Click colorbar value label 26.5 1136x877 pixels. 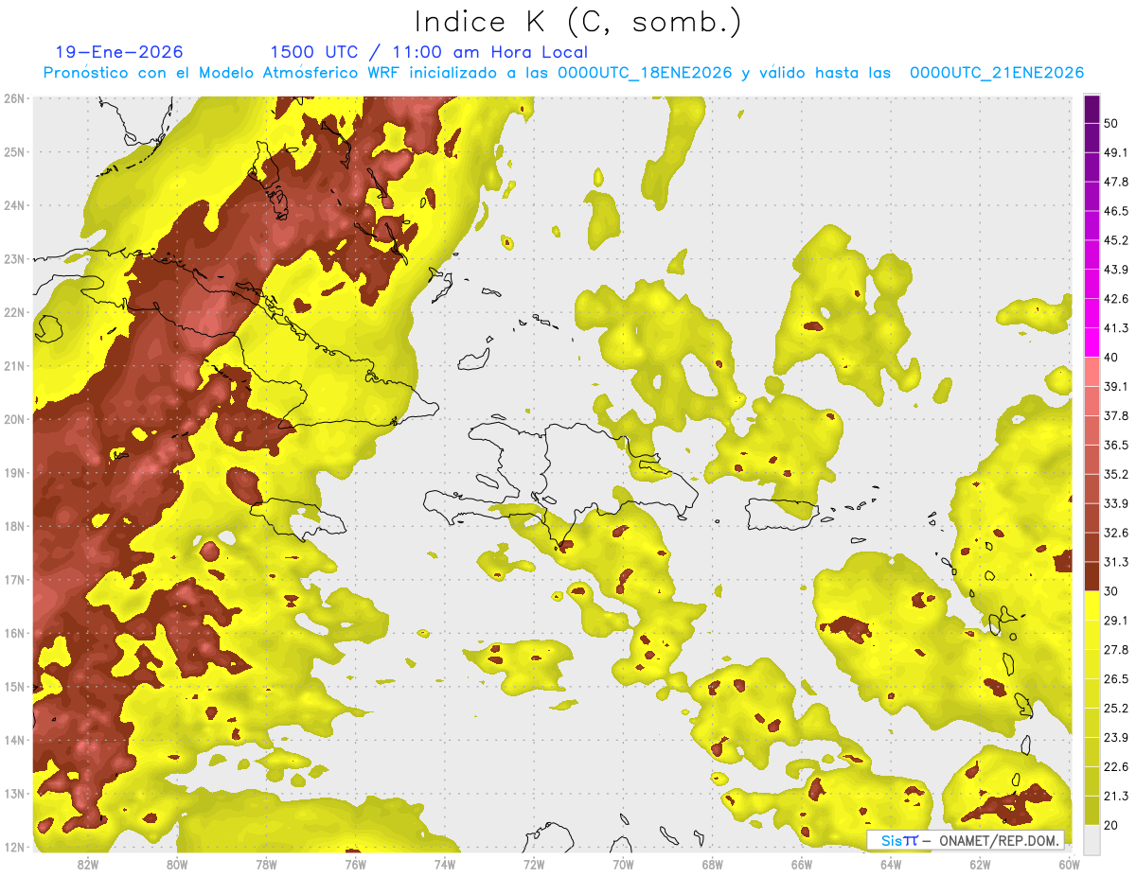pyautogui.click(x=1115, y=678)
